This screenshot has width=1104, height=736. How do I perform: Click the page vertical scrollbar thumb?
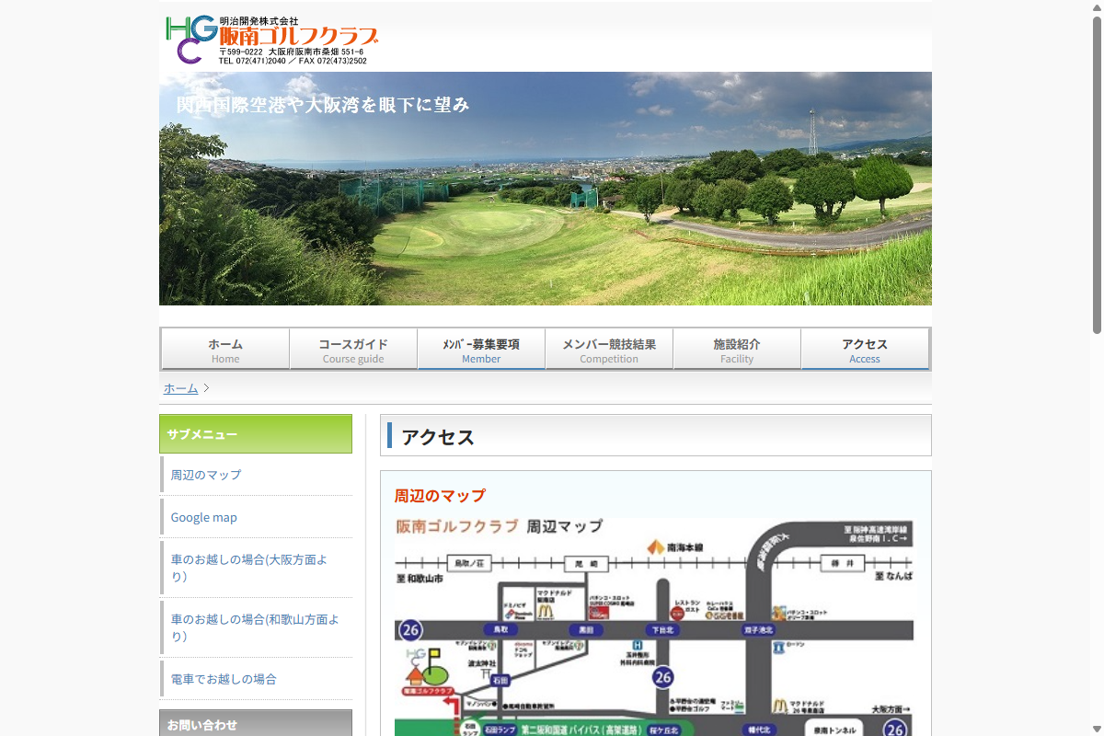point(1097,175)
